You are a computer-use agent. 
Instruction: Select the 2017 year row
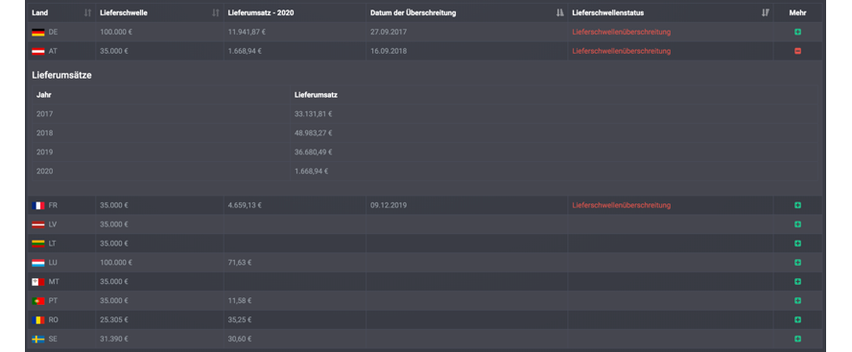424,114
